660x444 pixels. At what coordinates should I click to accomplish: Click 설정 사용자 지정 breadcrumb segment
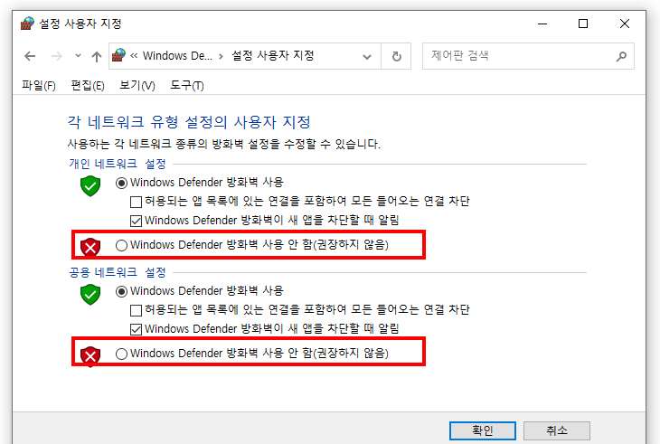(x=273, y=55)
